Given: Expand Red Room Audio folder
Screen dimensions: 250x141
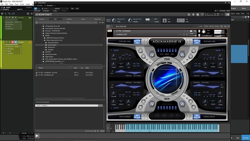Looking at the screenshot, I should 42,54.
